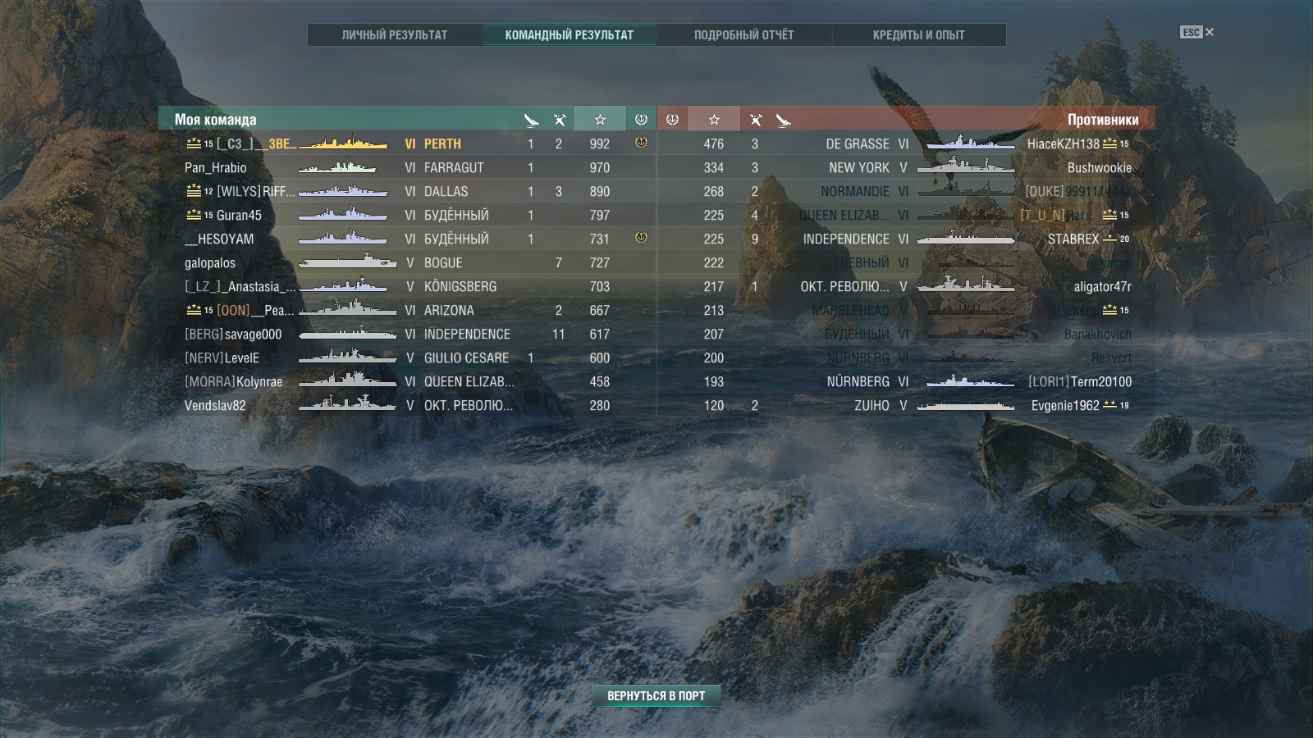
Task: Click the medal icon in Perth row
Action: (x=641, y=143)
